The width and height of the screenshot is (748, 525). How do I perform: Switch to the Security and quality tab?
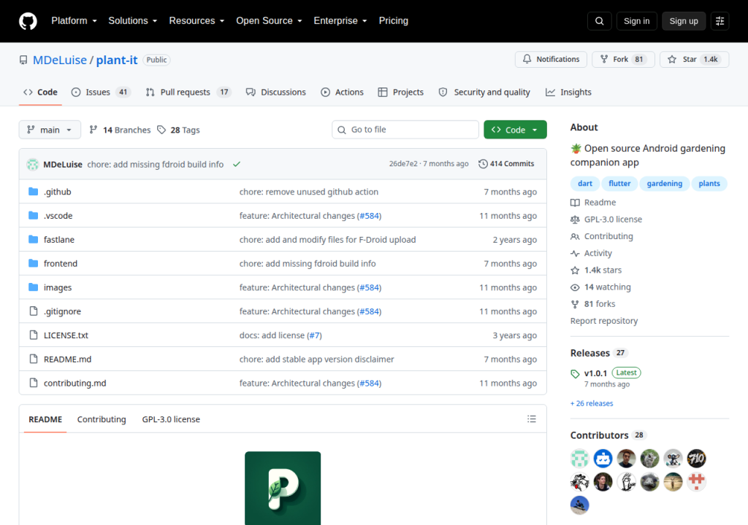pos(484,92)
